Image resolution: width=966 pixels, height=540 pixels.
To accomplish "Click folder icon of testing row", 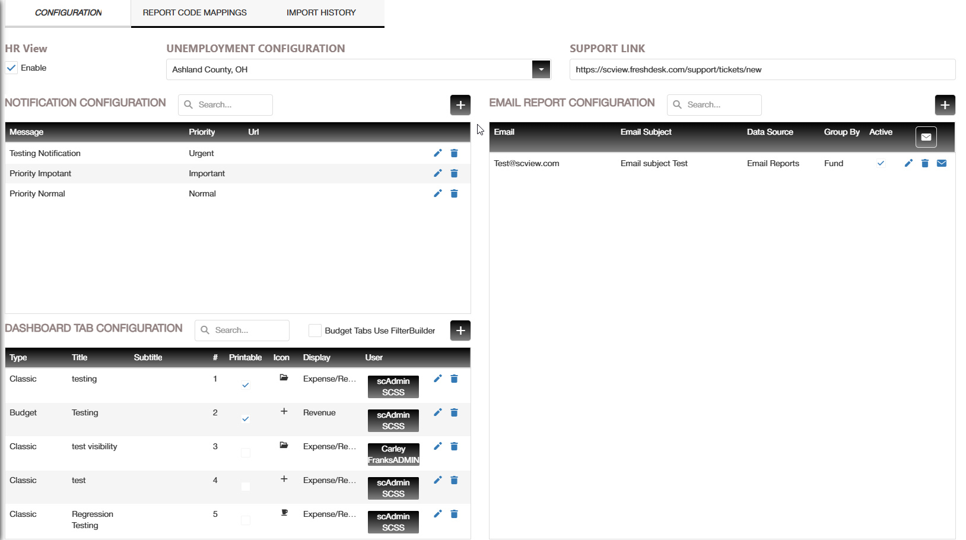I will point(284,377).
